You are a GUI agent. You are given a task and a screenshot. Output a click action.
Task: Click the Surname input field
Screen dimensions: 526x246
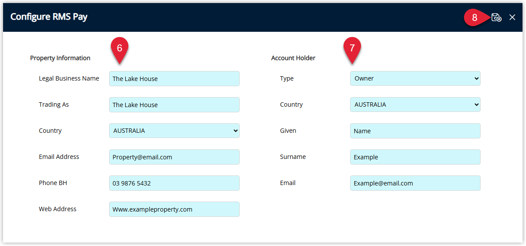coord(415,157)
